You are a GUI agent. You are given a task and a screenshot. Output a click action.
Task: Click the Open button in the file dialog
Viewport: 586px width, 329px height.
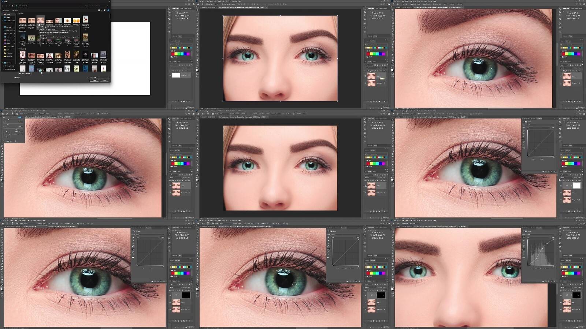click(94, 80)
